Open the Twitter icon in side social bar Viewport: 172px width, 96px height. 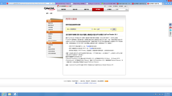170,30
